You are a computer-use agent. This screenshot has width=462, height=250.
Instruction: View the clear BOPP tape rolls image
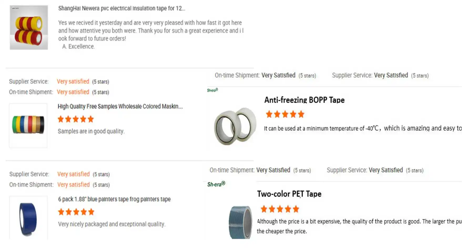click(235, 126)
